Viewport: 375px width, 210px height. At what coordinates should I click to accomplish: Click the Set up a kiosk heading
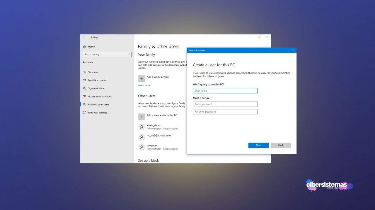click(x=149, y=160)
